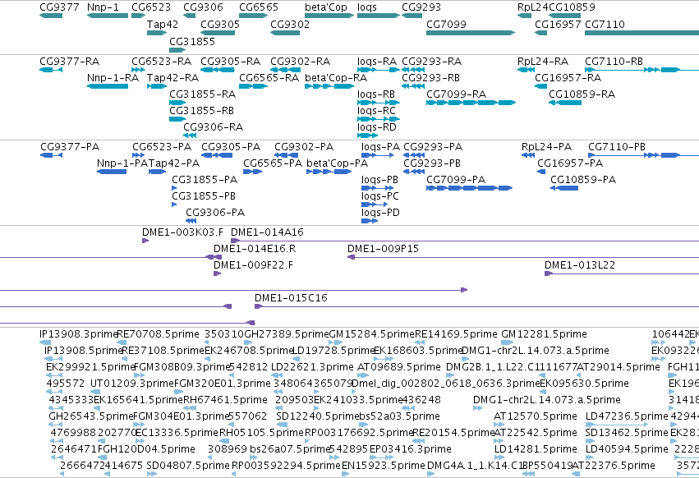Click the CG7099-PA protein feature
699x478 pixels.
[469, 188]
